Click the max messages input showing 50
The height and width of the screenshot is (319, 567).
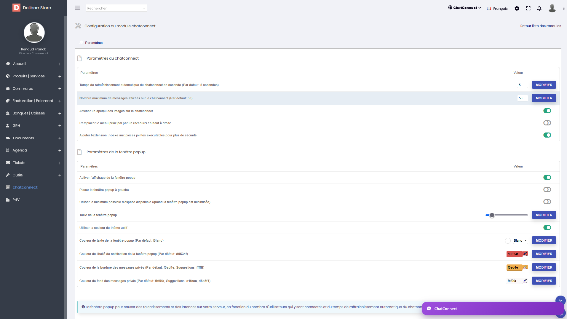523,98
